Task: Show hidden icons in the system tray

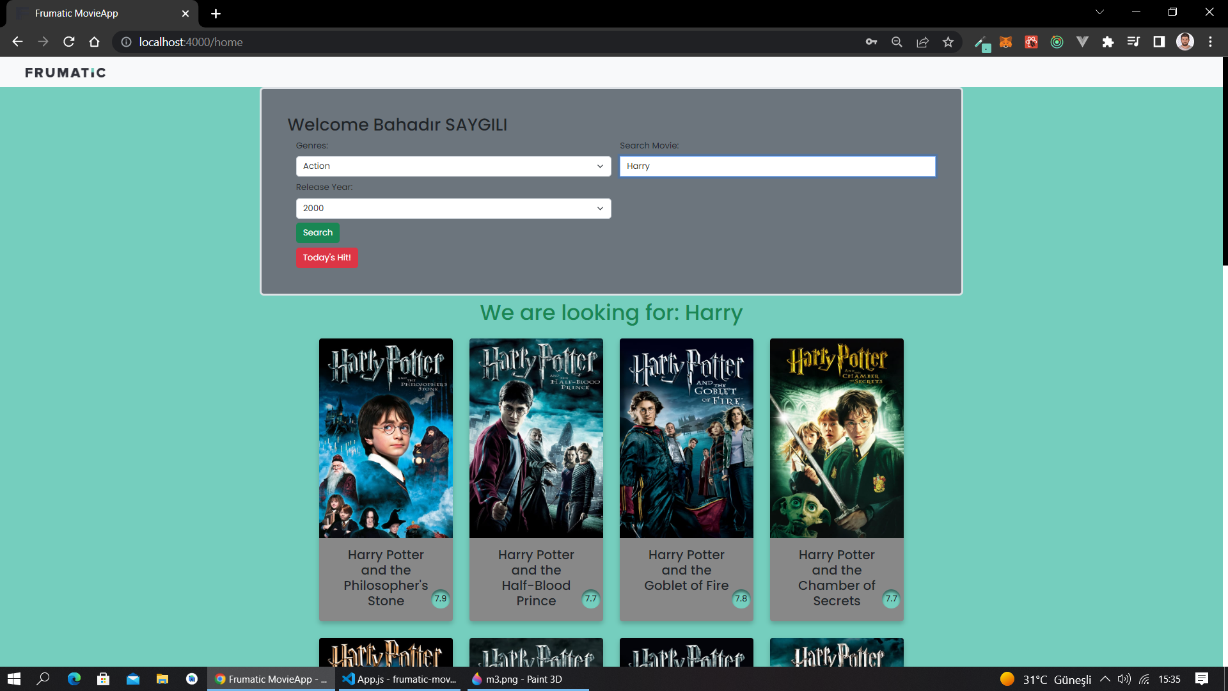Action: tap(1104, 679)
